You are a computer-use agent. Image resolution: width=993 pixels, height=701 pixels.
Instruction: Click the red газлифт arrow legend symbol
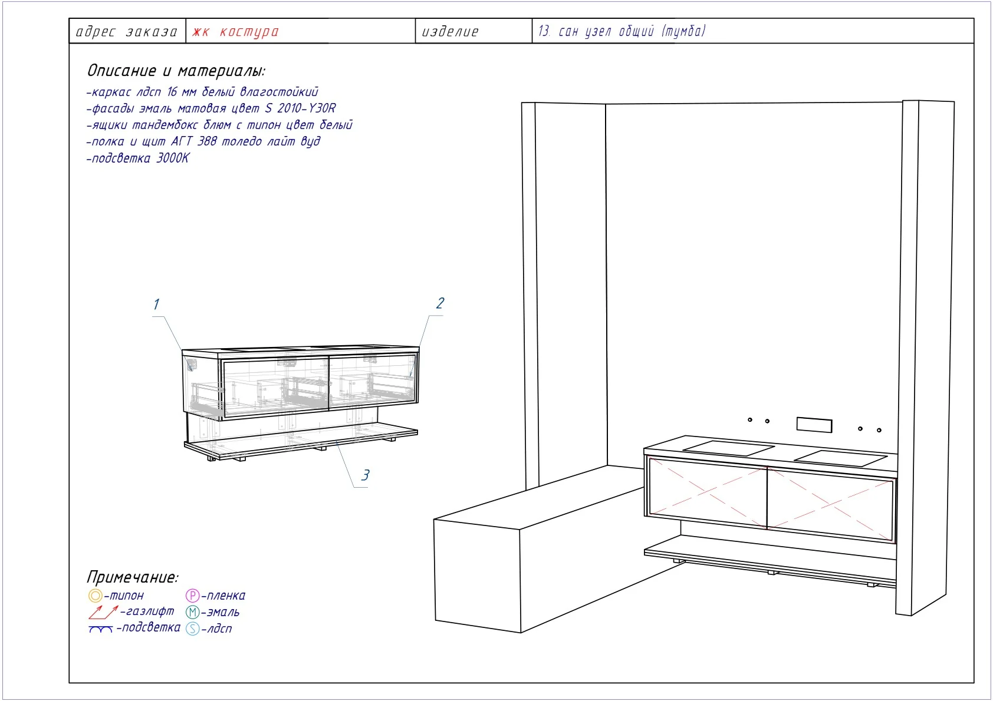tap(103, 612)
